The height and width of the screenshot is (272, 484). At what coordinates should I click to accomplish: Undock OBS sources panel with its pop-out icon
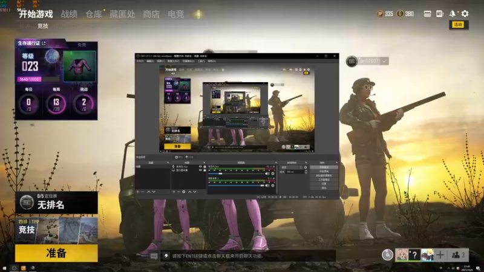pos(204,163)
